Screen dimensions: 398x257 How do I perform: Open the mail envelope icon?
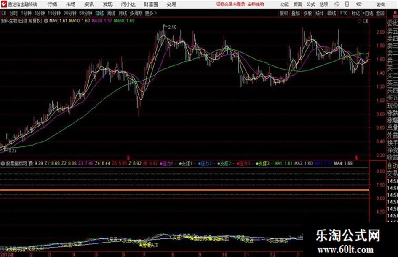pos(359,4)
